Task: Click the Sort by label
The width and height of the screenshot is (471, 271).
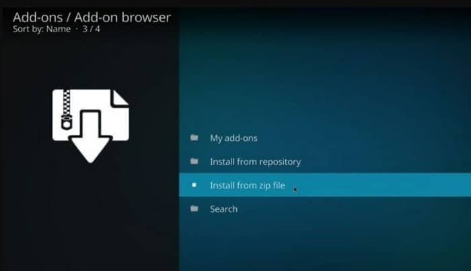Action: 28,29
